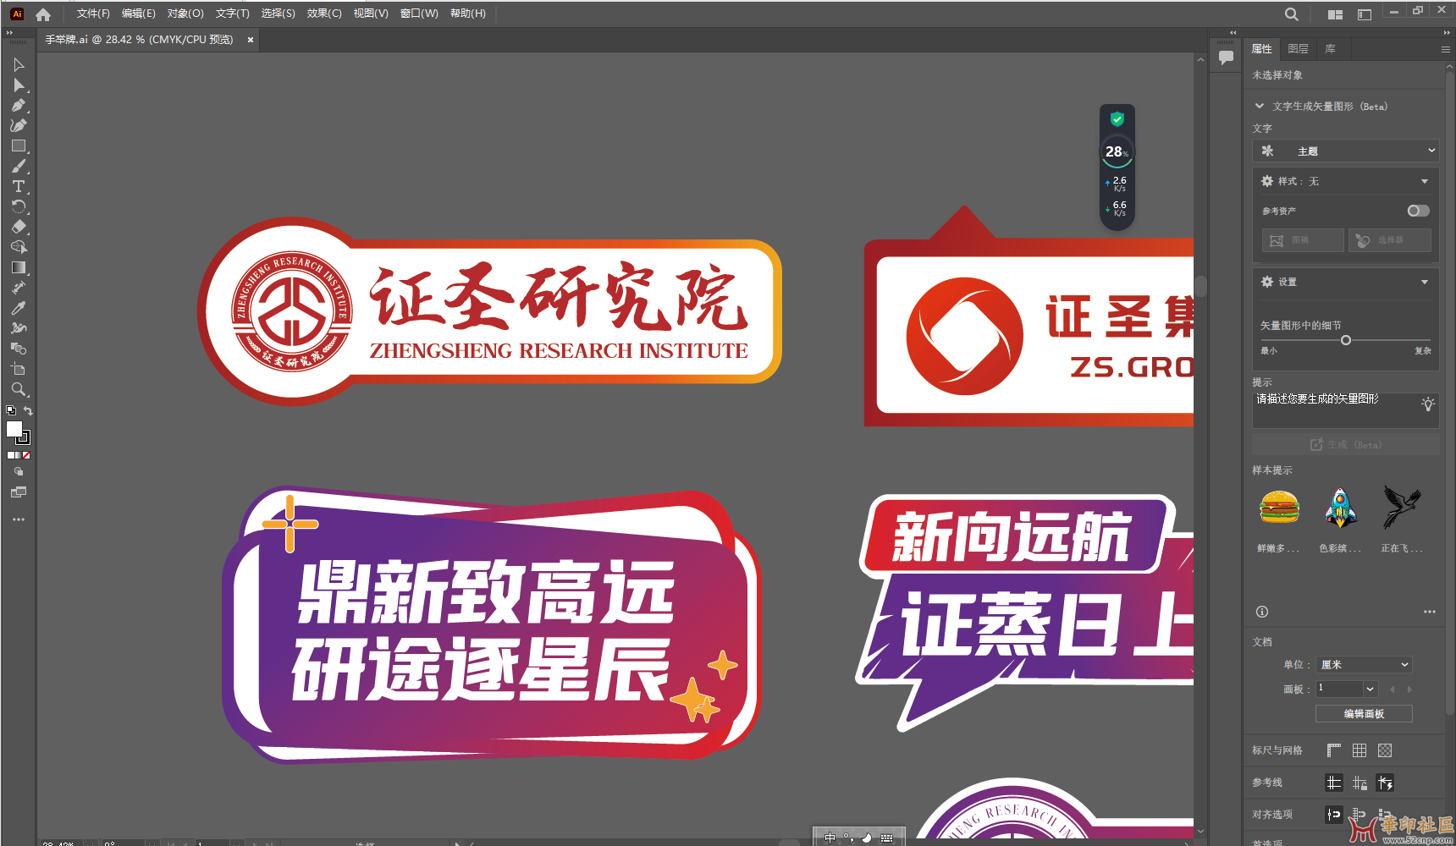Expand the 设置 section arrow
1456x846 pixels.
[1425, 282]
